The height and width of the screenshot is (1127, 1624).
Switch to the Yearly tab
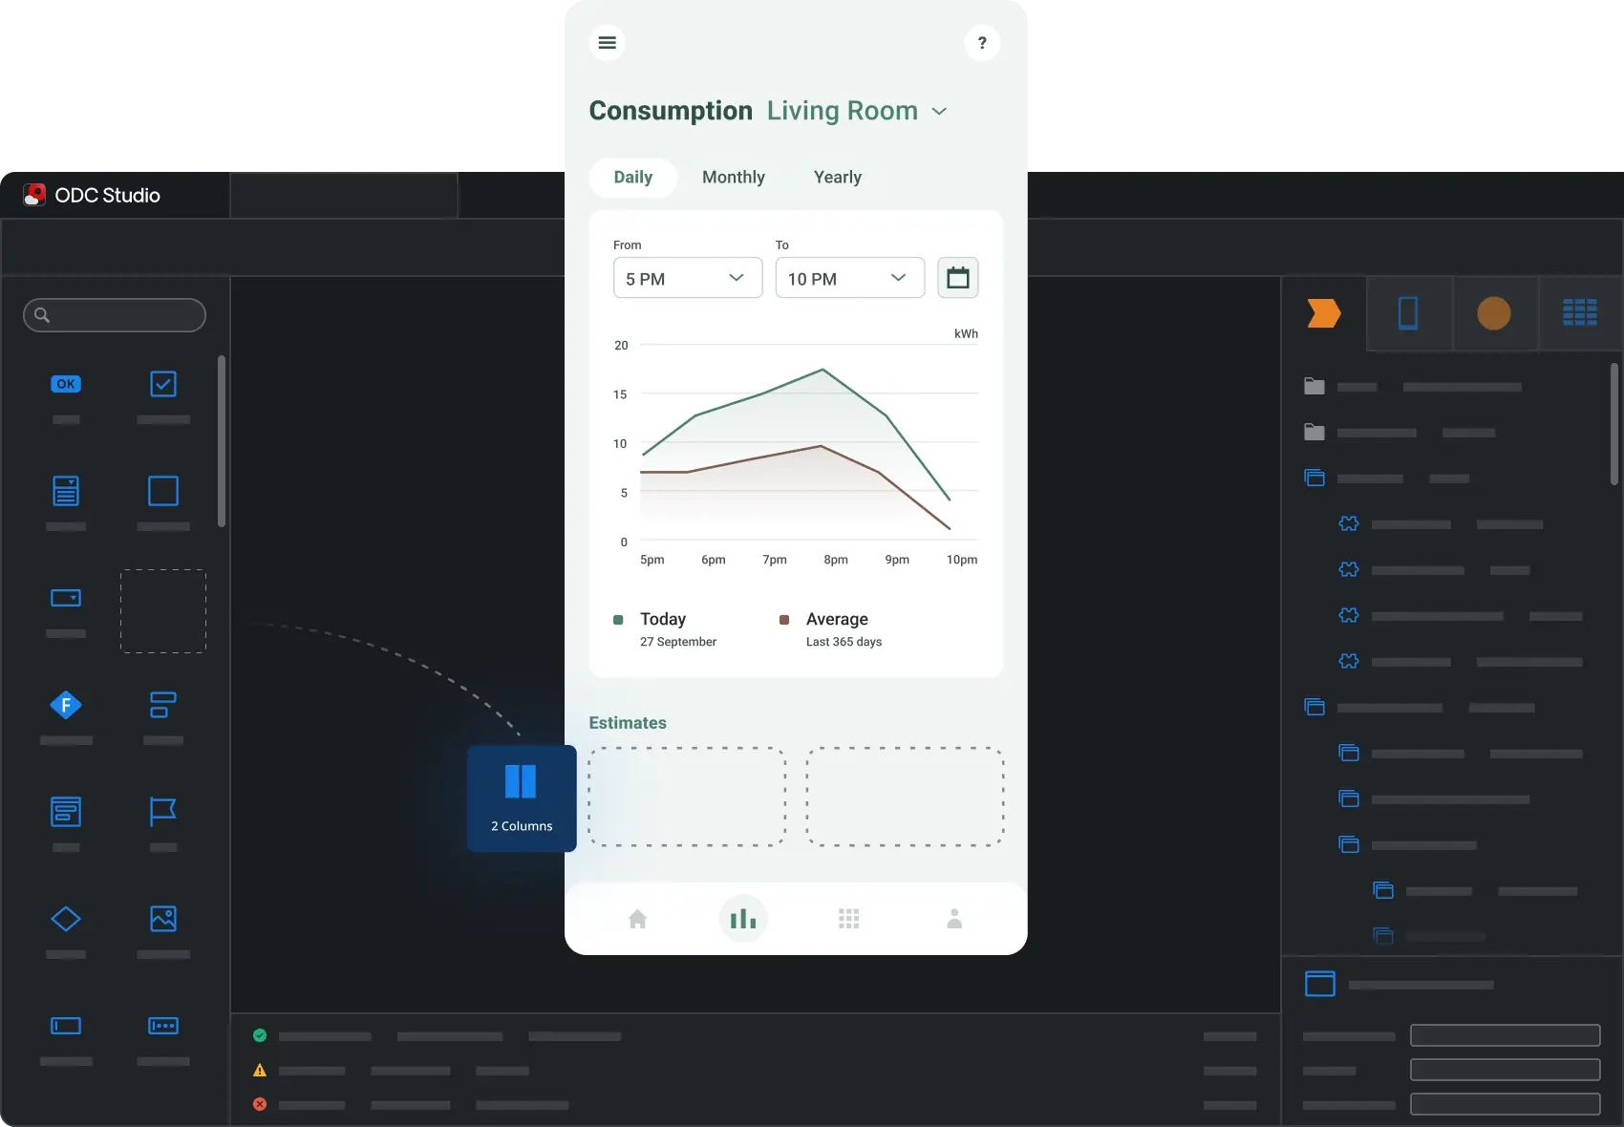click(x=837, y=177)
